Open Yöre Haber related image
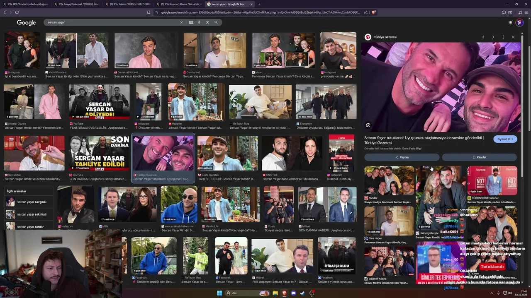The height and width of the screenshot is (298, 531). coord(389,221)
